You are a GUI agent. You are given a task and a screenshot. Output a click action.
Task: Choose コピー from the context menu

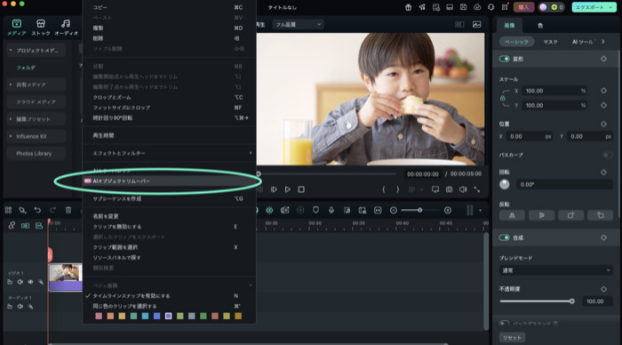[169, 7]
